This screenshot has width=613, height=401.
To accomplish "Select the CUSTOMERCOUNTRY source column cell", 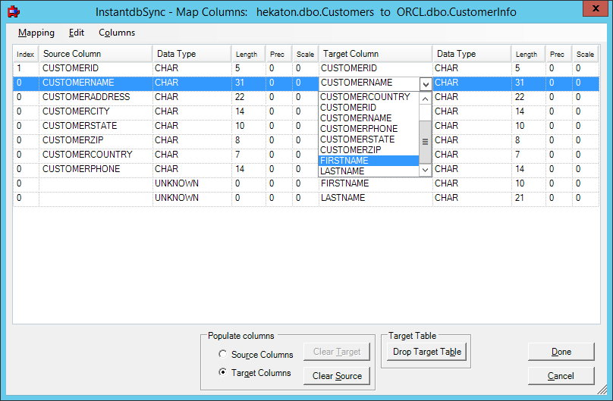I will [x=96, y=155].
